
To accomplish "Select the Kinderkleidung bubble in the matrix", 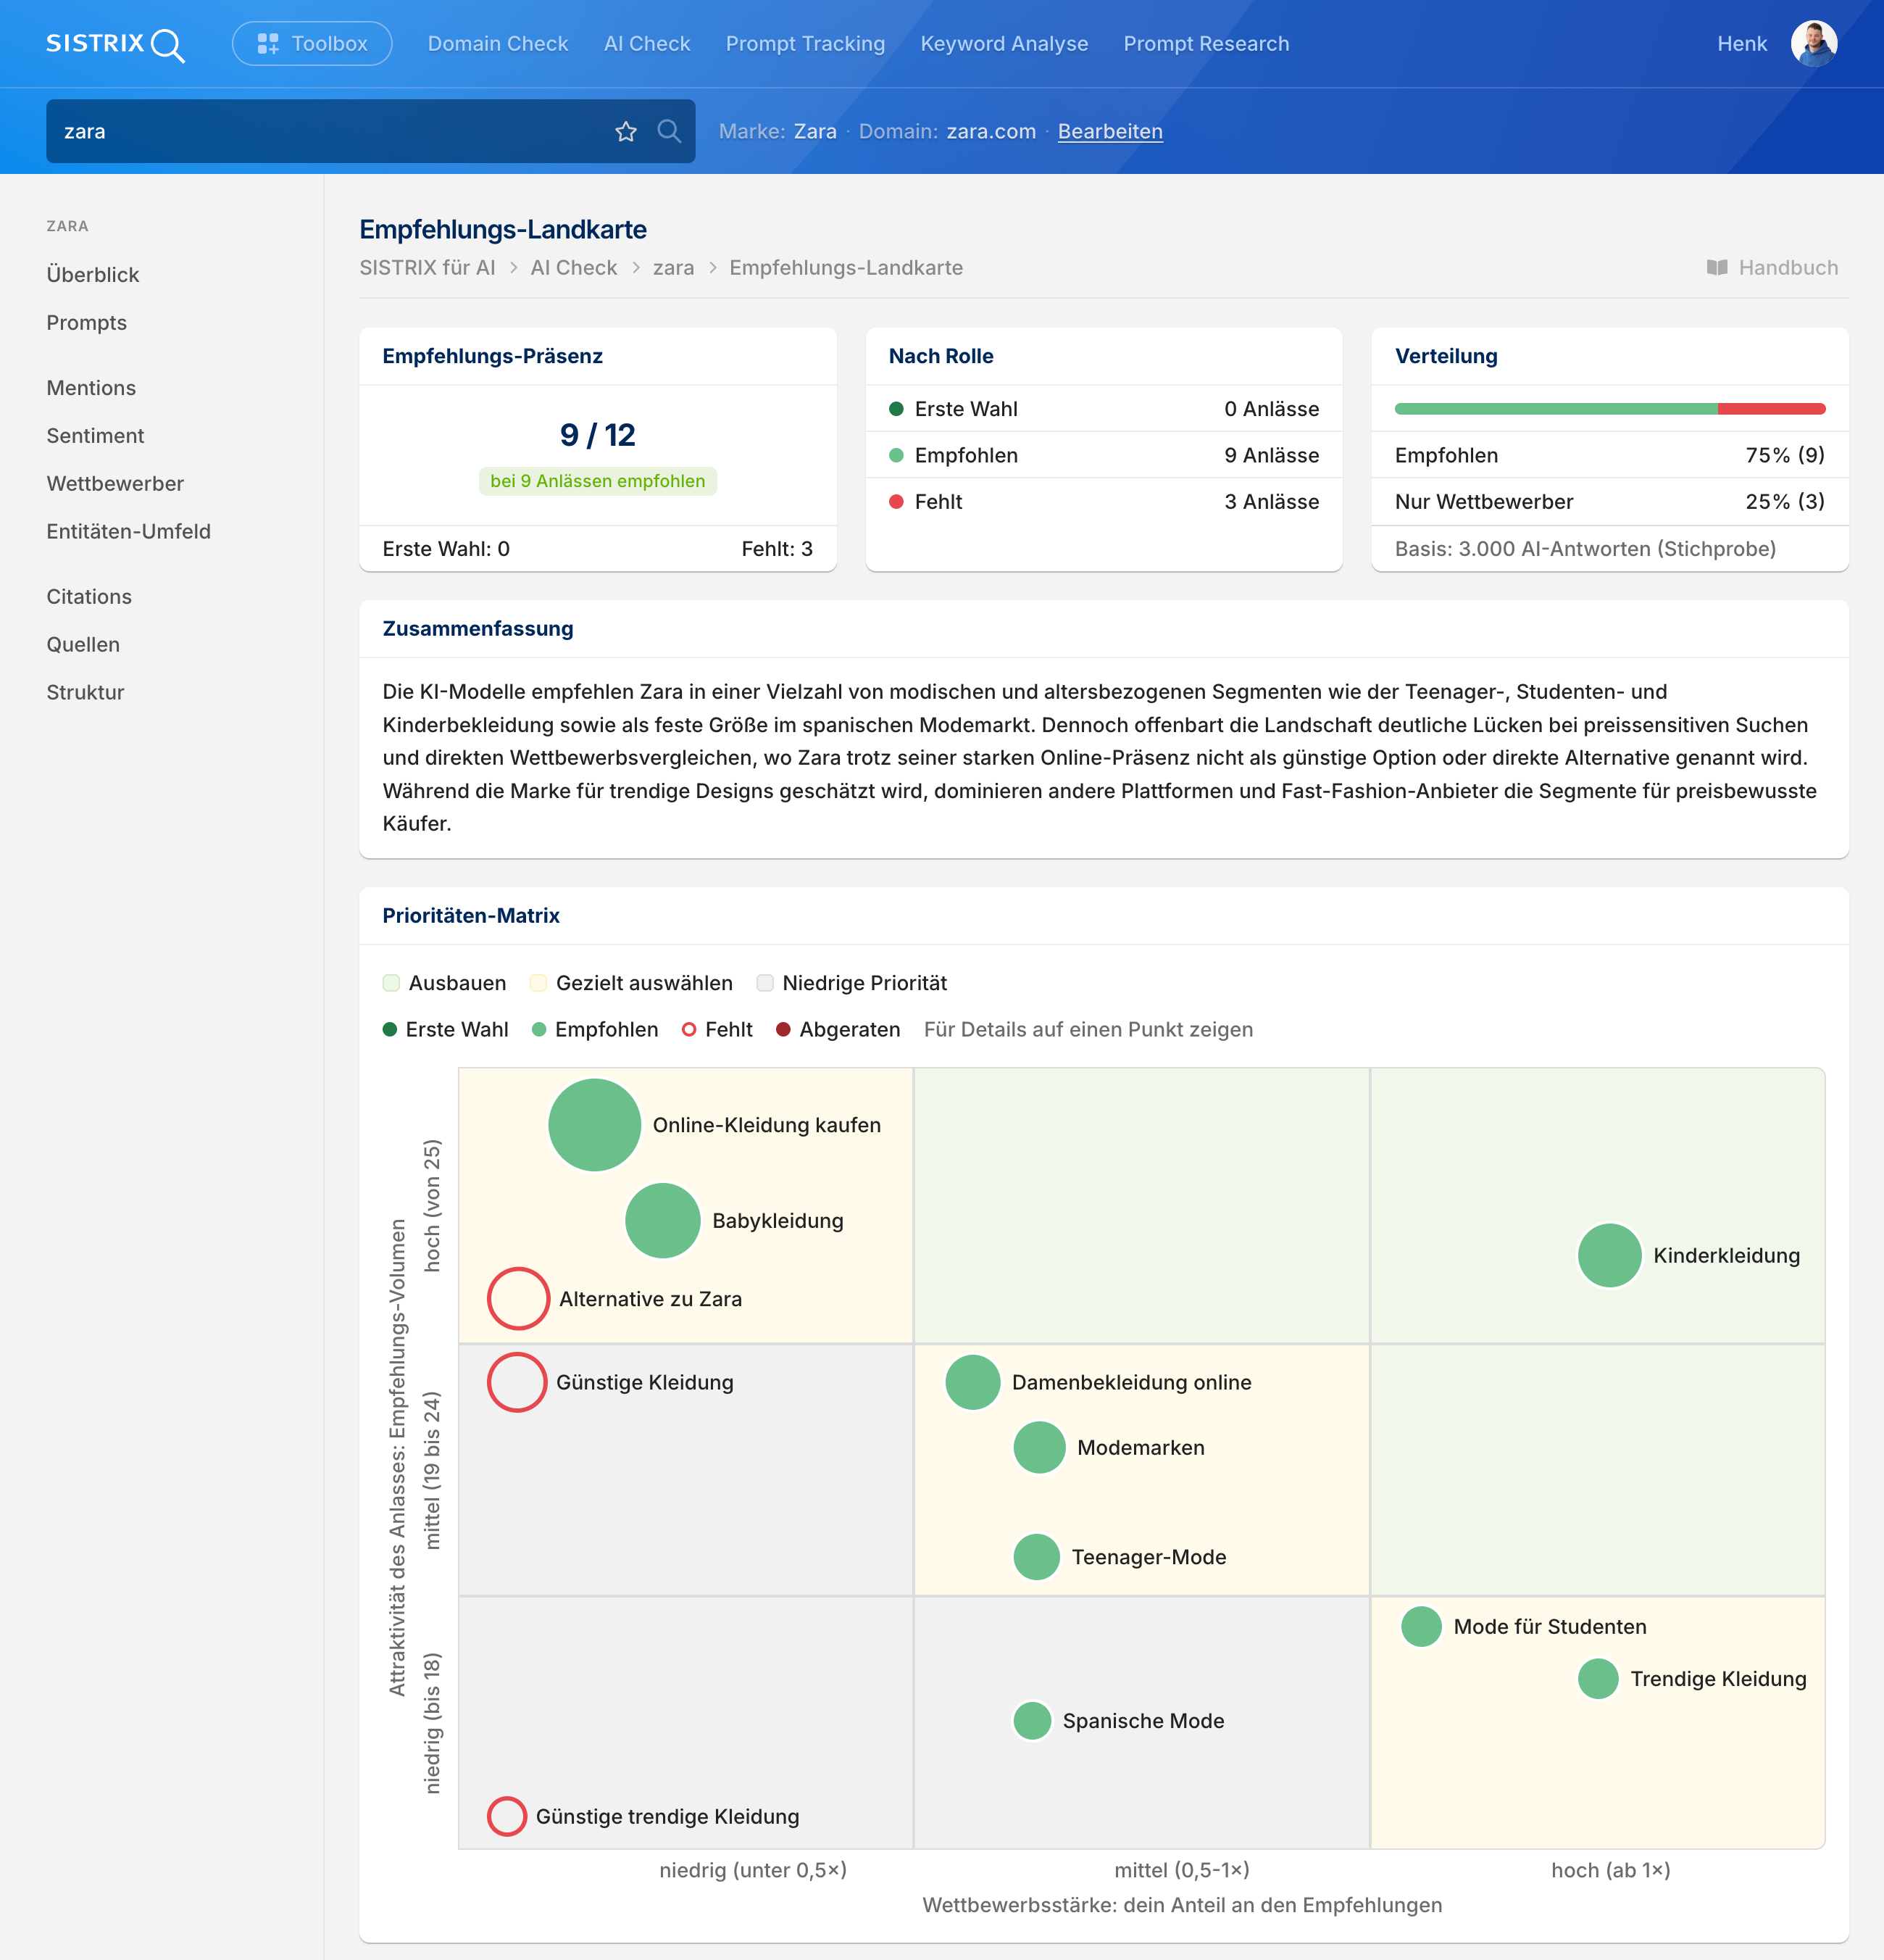I will point(1609,1255).
